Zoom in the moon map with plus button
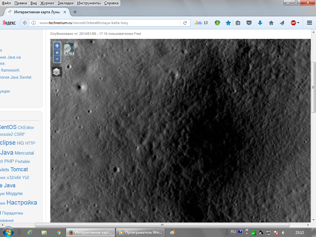The width and height of the screenshot is (316, 237). (57, 46)
